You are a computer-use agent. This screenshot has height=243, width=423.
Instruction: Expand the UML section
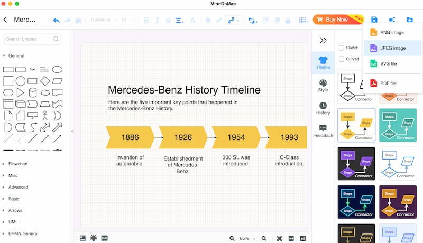[x=4, y=222]
